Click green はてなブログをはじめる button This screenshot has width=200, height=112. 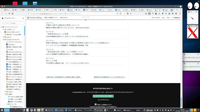[103, 96]
